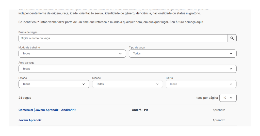Click the chevron arrow in the Estado field
Screen dimensions: 260x136
(84, 84)
